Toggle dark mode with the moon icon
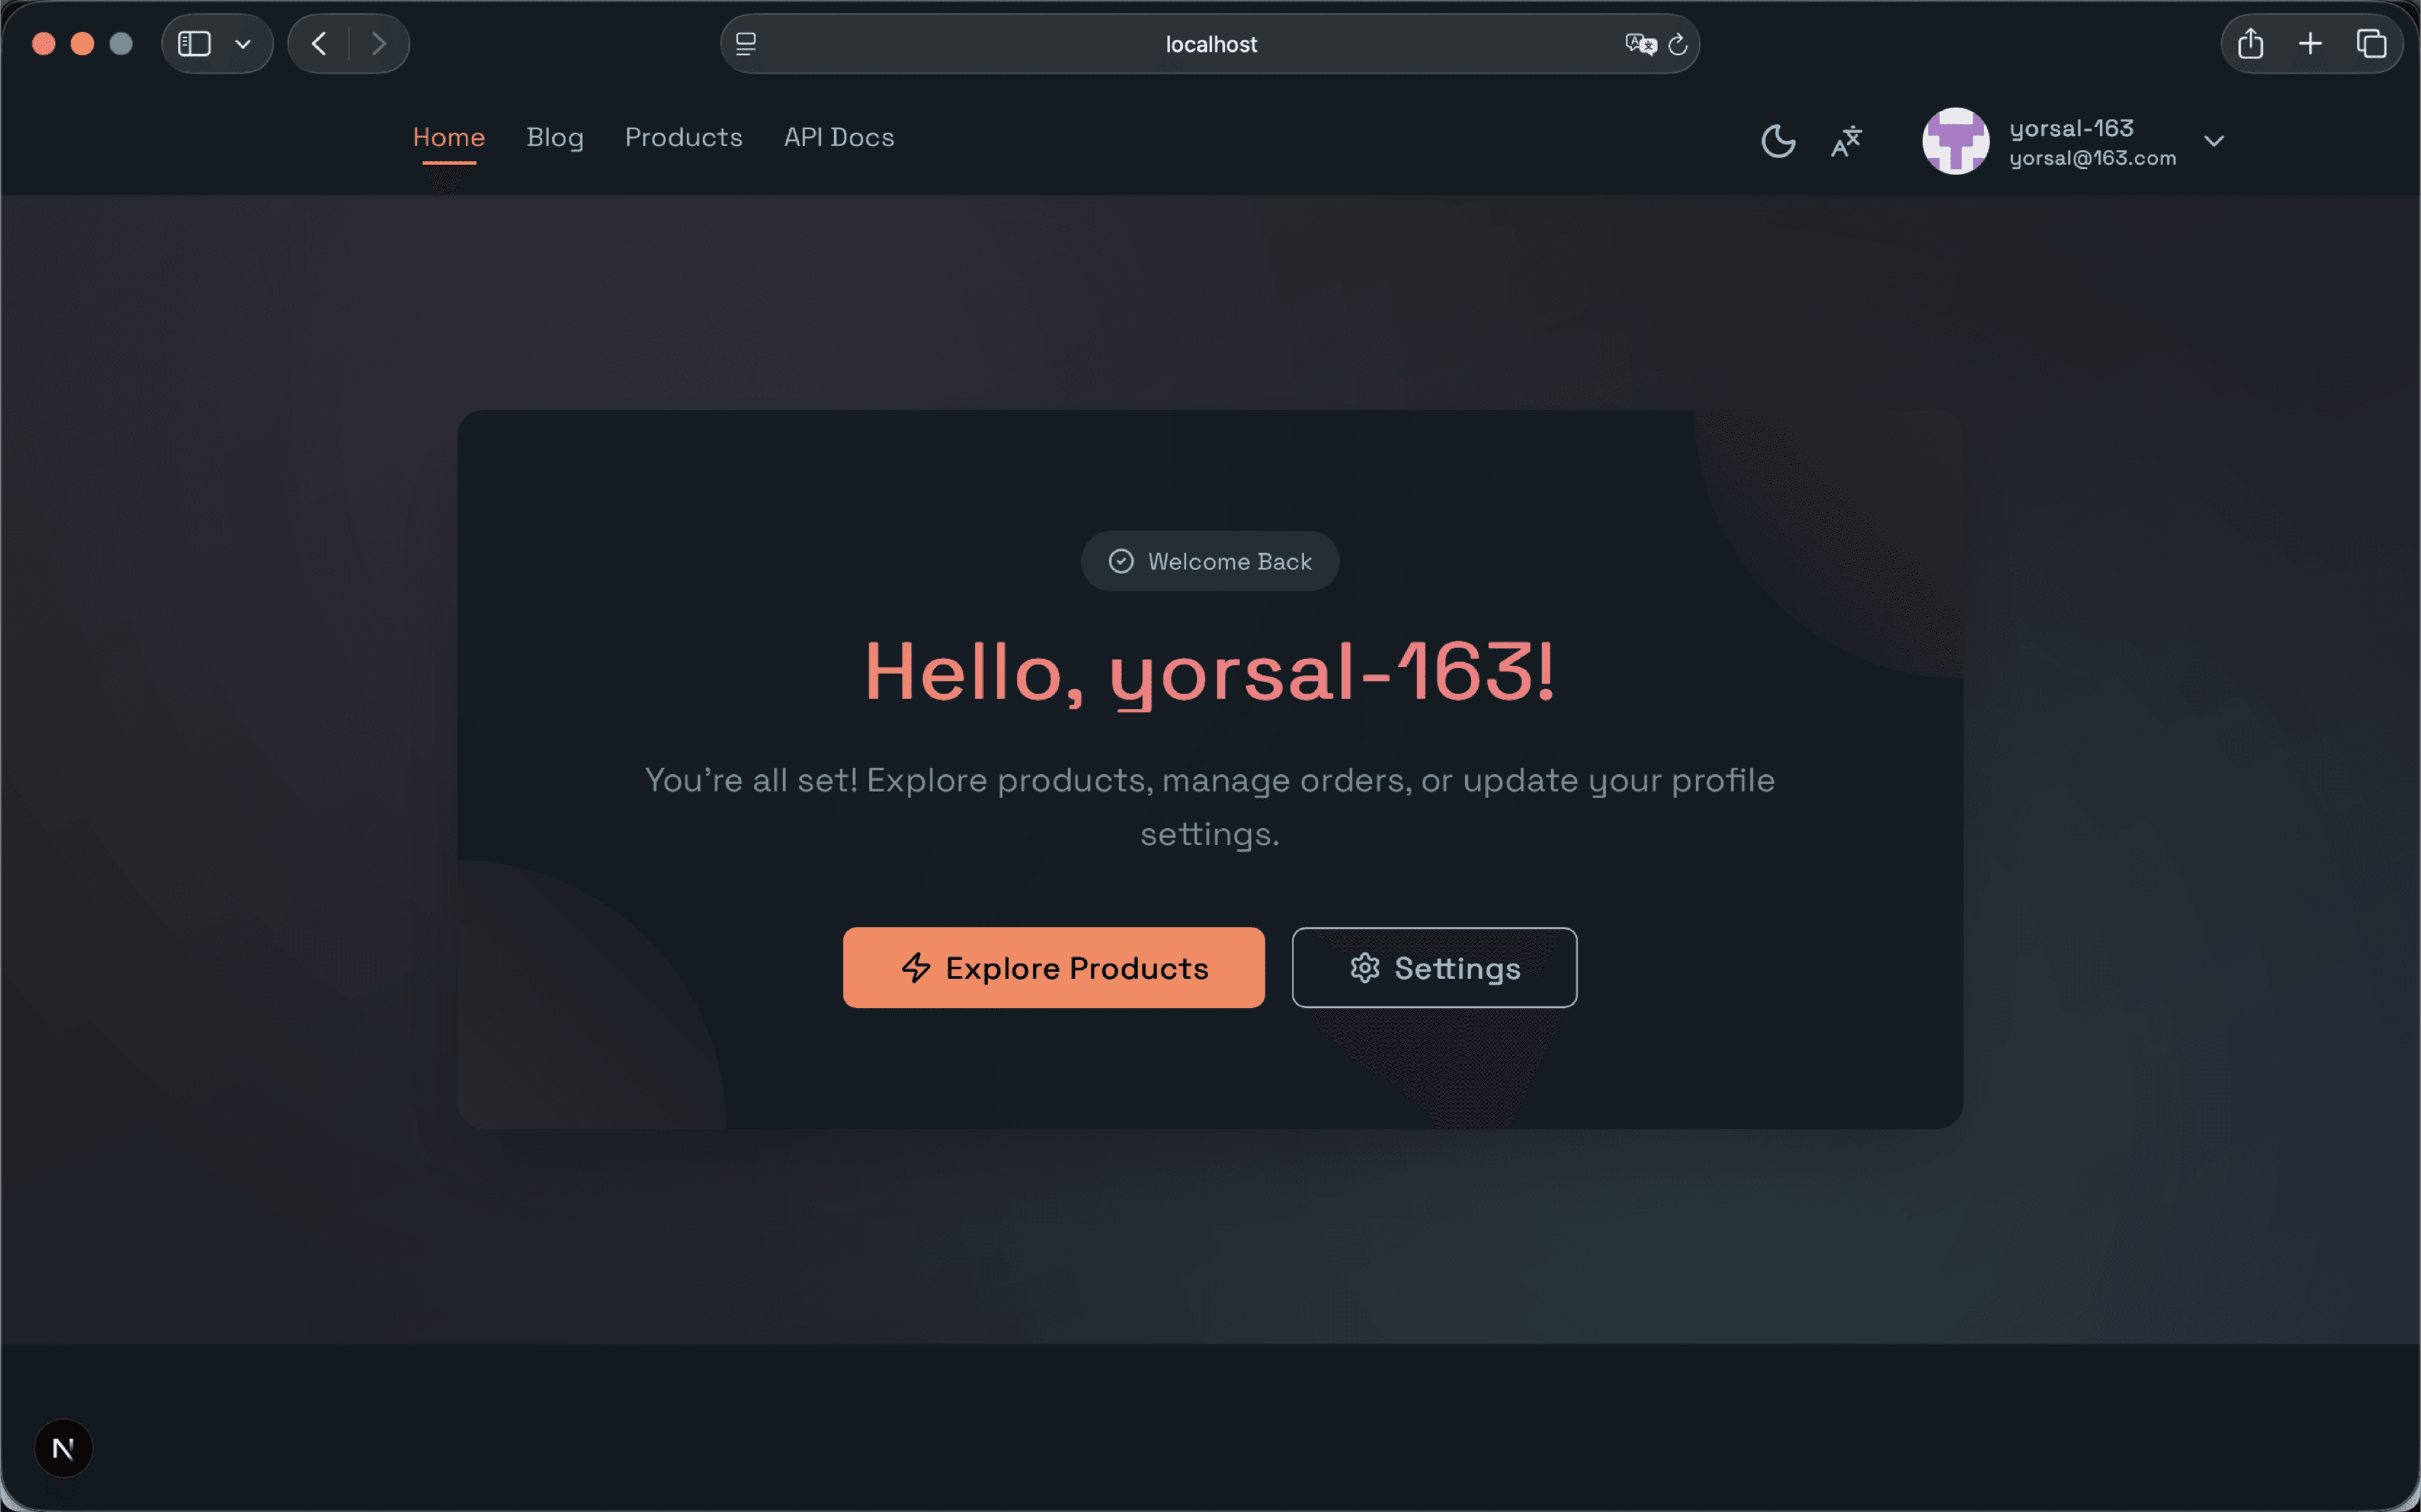The height and width of the screenshot is (1512, 2421). tap(1778, 141)
